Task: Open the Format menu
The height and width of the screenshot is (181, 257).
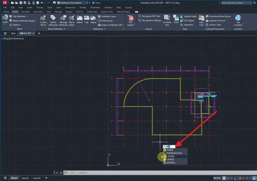Action: 40,8
